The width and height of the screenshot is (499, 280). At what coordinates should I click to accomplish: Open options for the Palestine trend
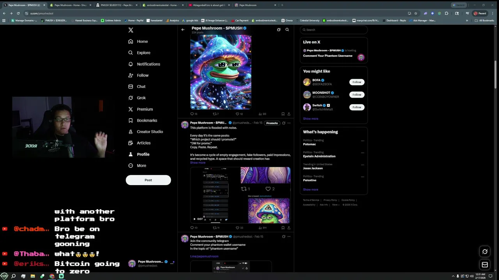tap(363, 177)
